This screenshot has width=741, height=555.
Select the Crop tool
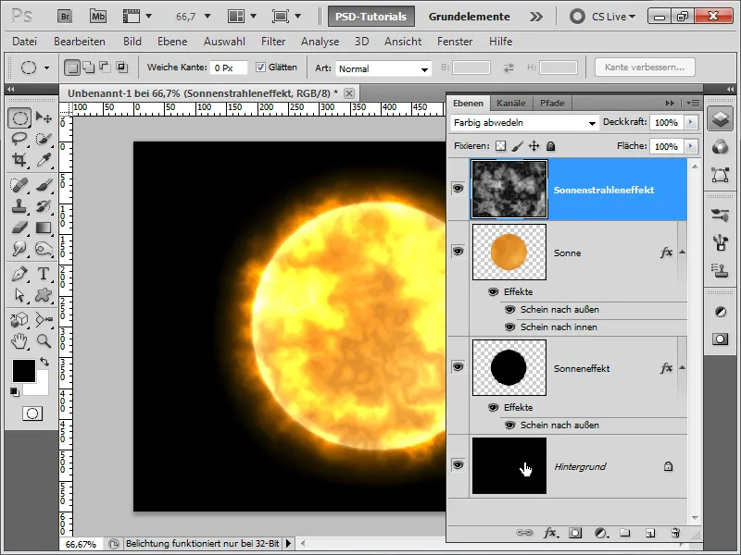point(19,160)
